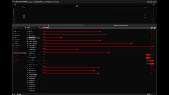Select the path 1 output node
The height and width of the screenshot is (95, 169).
[145, 6]
